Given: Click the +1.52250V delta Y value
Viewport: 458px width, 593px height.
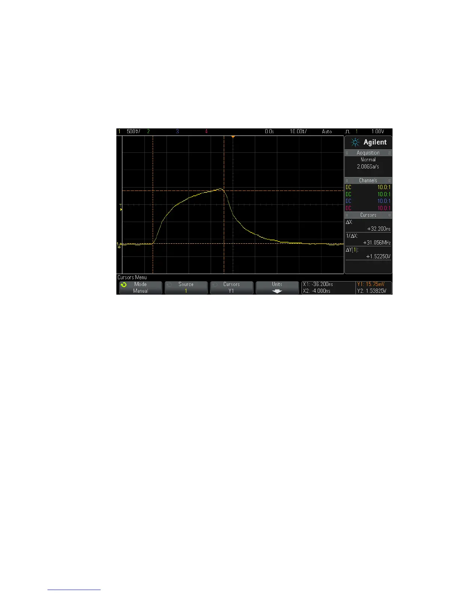Looking at the screenshot, I should [x=378, y=256].
